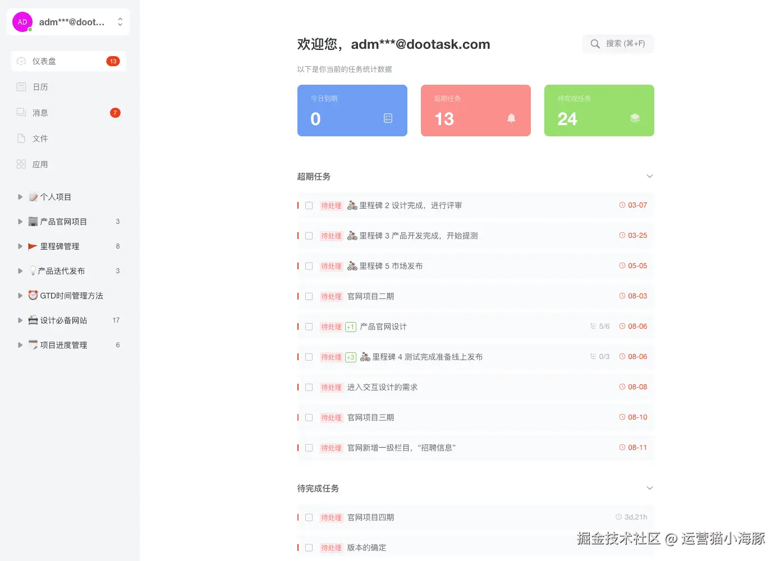Click the 03-07 overdue date
The image size is (780, 561).
tap(633, 205)
